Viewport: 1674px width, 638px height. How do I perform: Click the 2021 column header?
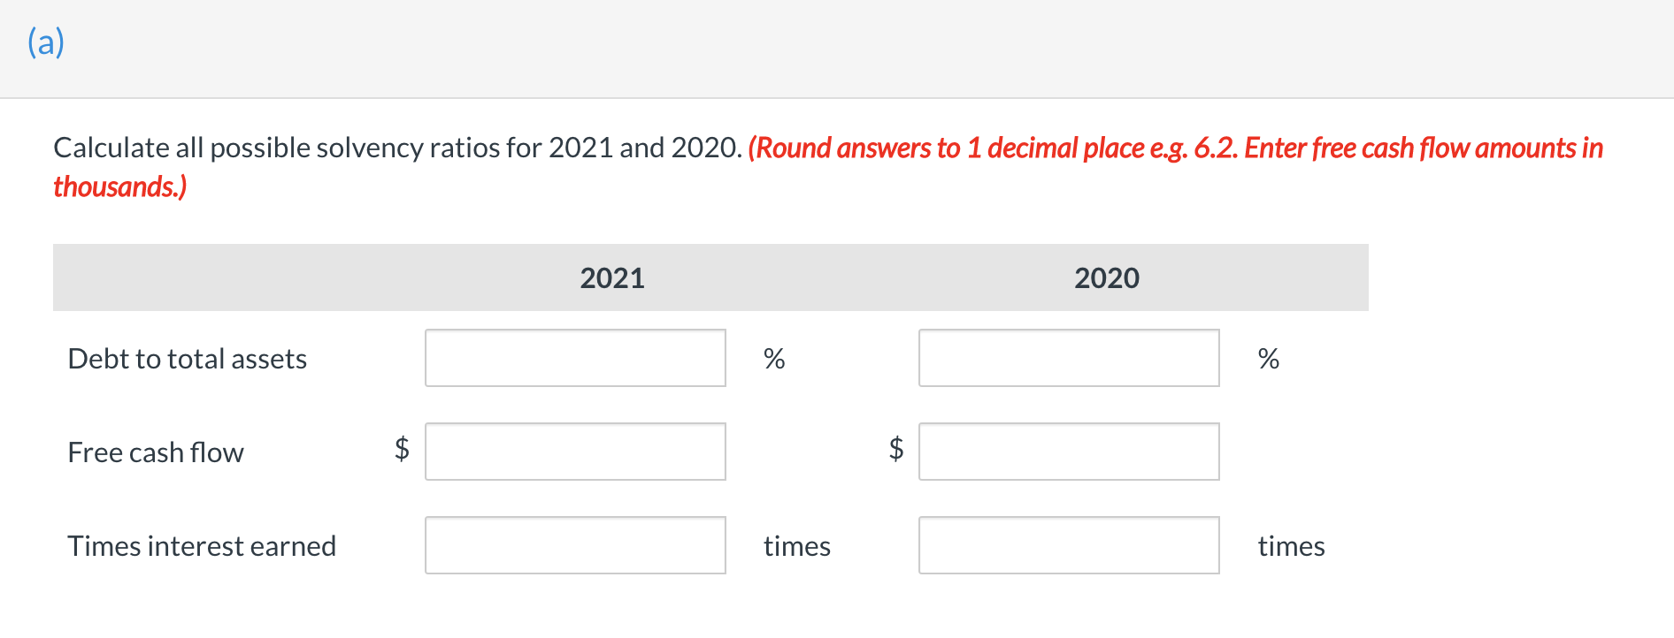612,278
